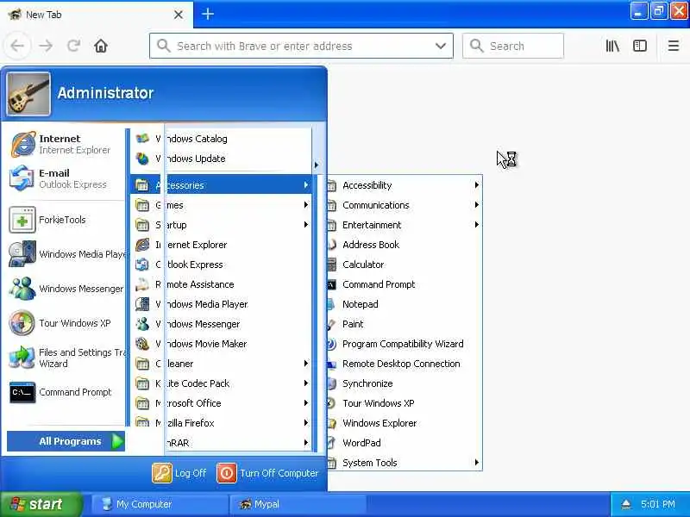Open Address Book from Accessories

click(405, 245)
